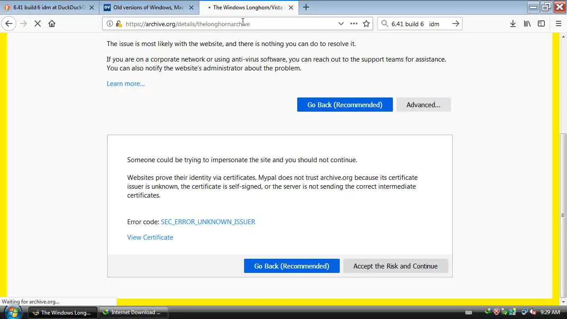Close the Windows Longhorn/Vista tab

tap(291, 7)
